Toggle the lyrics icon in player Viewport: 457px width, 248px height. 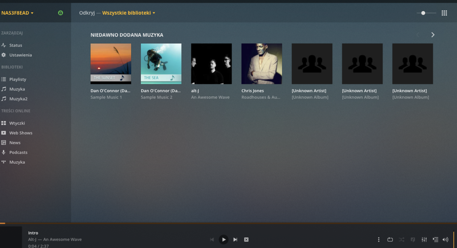[x=413, y=240]
